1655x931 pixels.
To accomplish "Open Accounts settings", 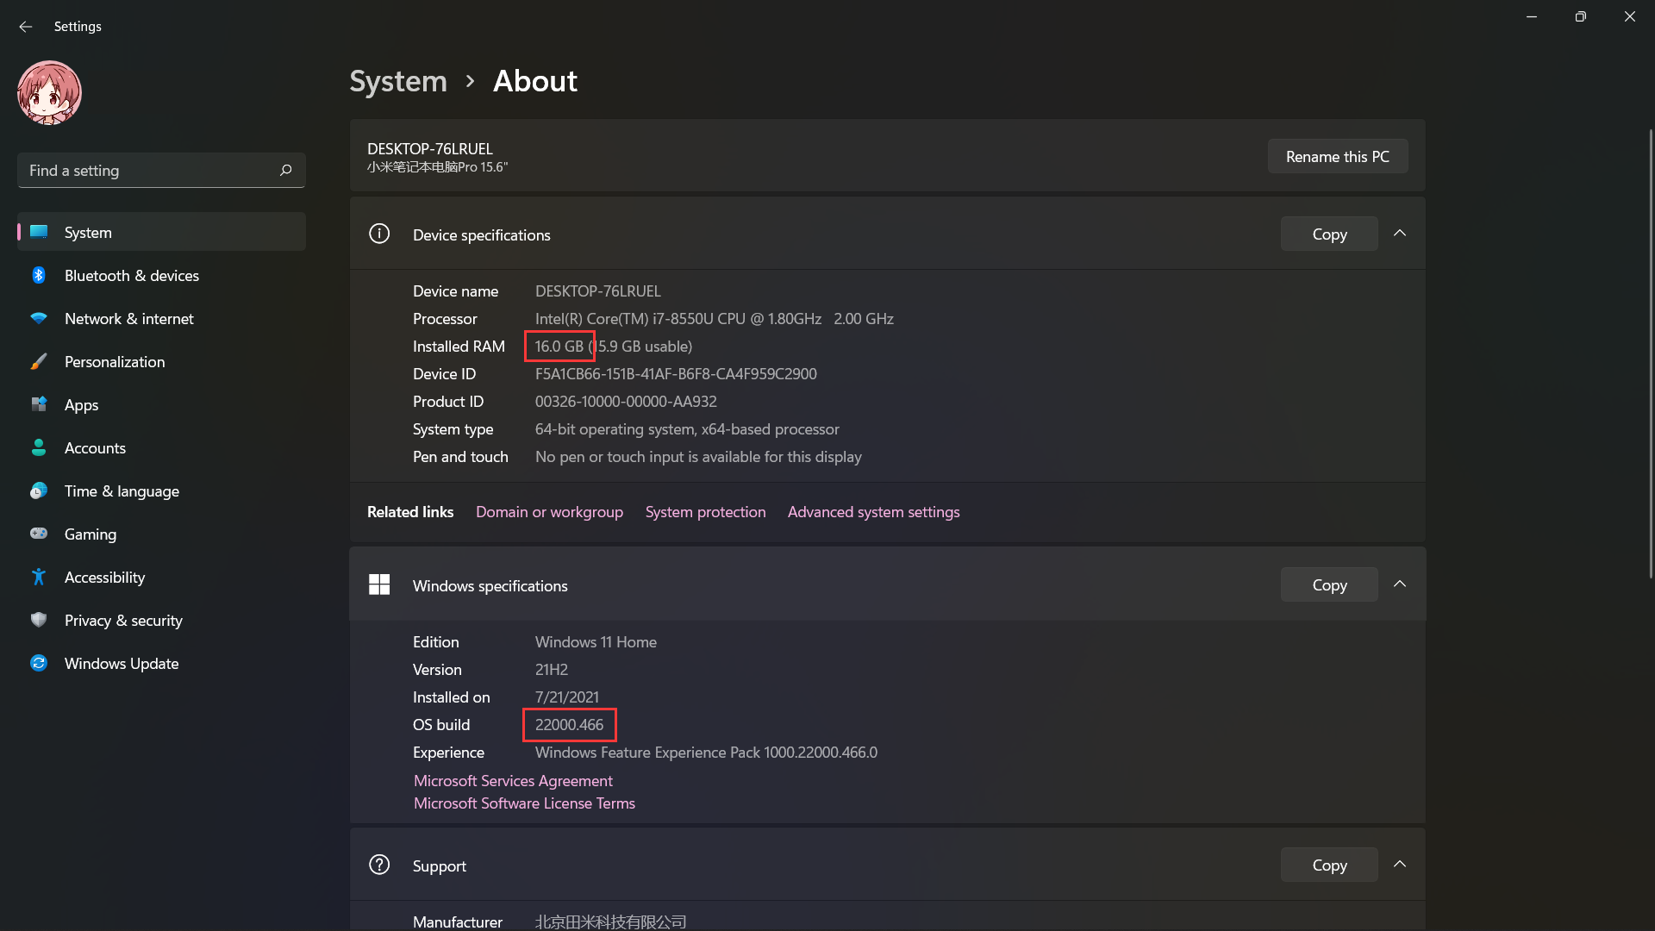I will pyautogui.click(x=161, y=447).
